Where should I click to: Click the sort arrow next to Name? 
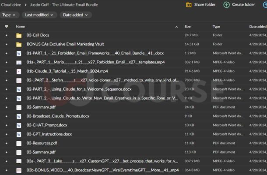(x=29, y=27)
